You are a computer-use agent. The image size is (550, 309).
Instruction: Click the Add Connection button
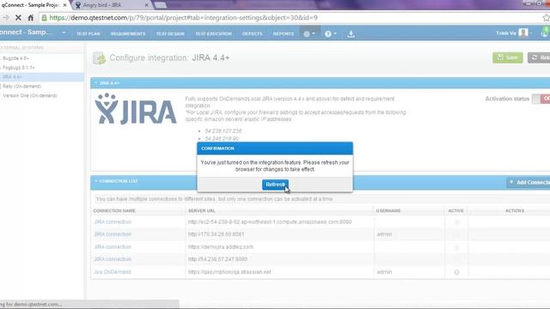tap(529, 182)
